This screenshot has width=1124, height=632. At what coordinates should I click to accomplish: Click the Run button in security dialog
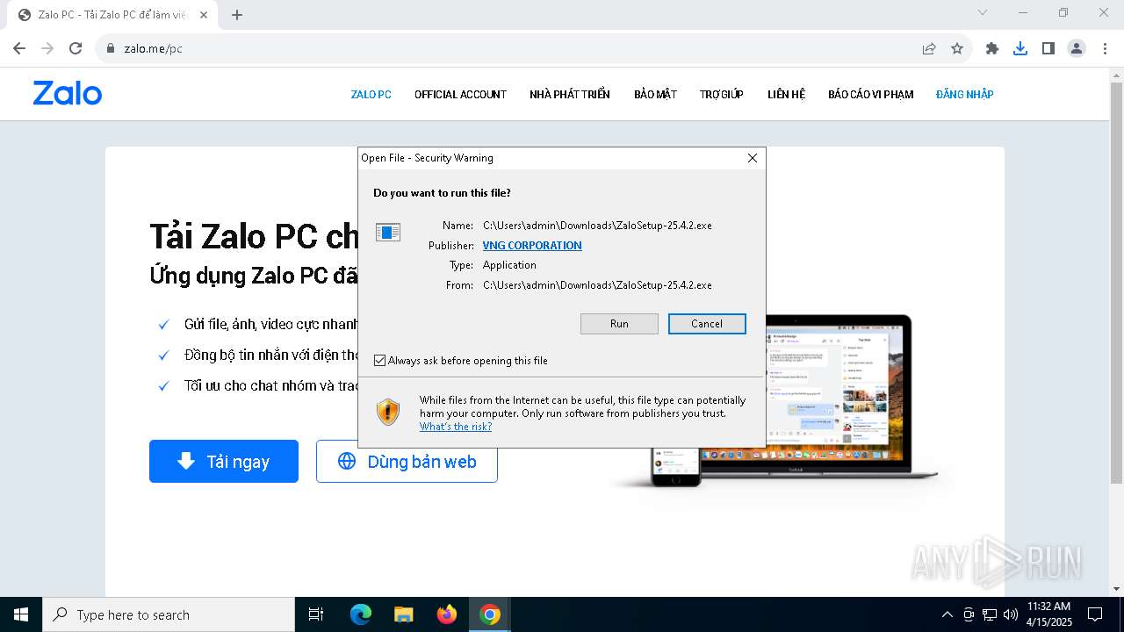(619, 324)
